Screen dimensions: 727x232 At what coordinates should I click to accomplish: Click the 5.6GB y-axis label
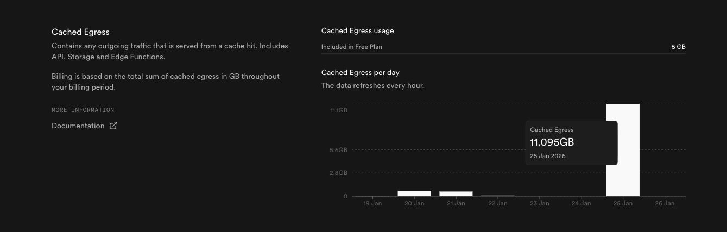(x=338, y=150)
